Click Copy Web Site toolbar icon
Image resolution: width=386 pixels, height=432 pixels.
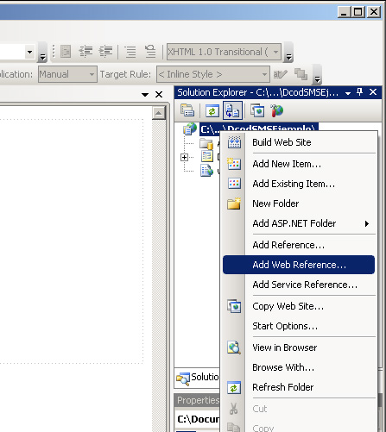(x=257, y=110)
